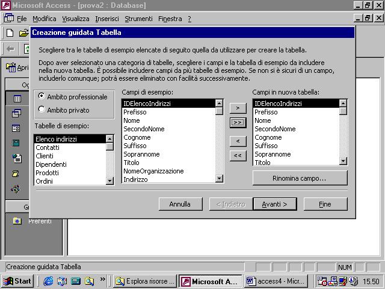
Task: Open the ? help menu
Action: [189, 19]
